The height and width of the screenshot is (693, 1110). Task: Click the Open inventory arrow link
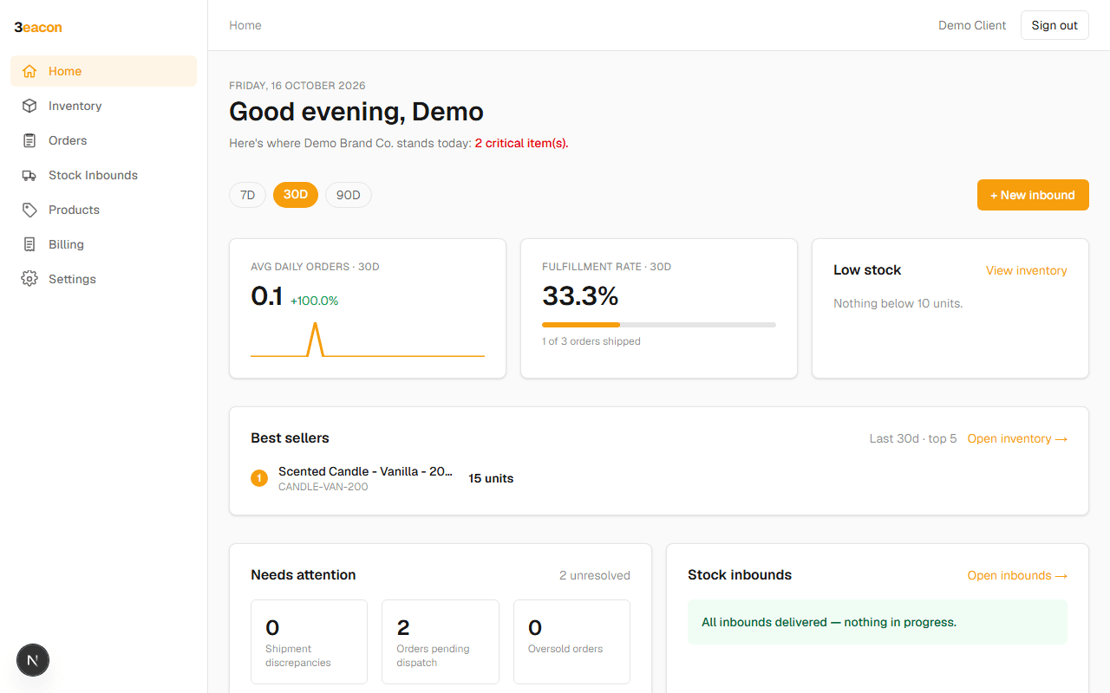(x=1017, y=438)
